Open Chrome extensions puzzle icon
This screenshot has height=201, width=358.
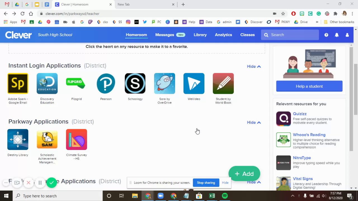click(x=335, y=13)
